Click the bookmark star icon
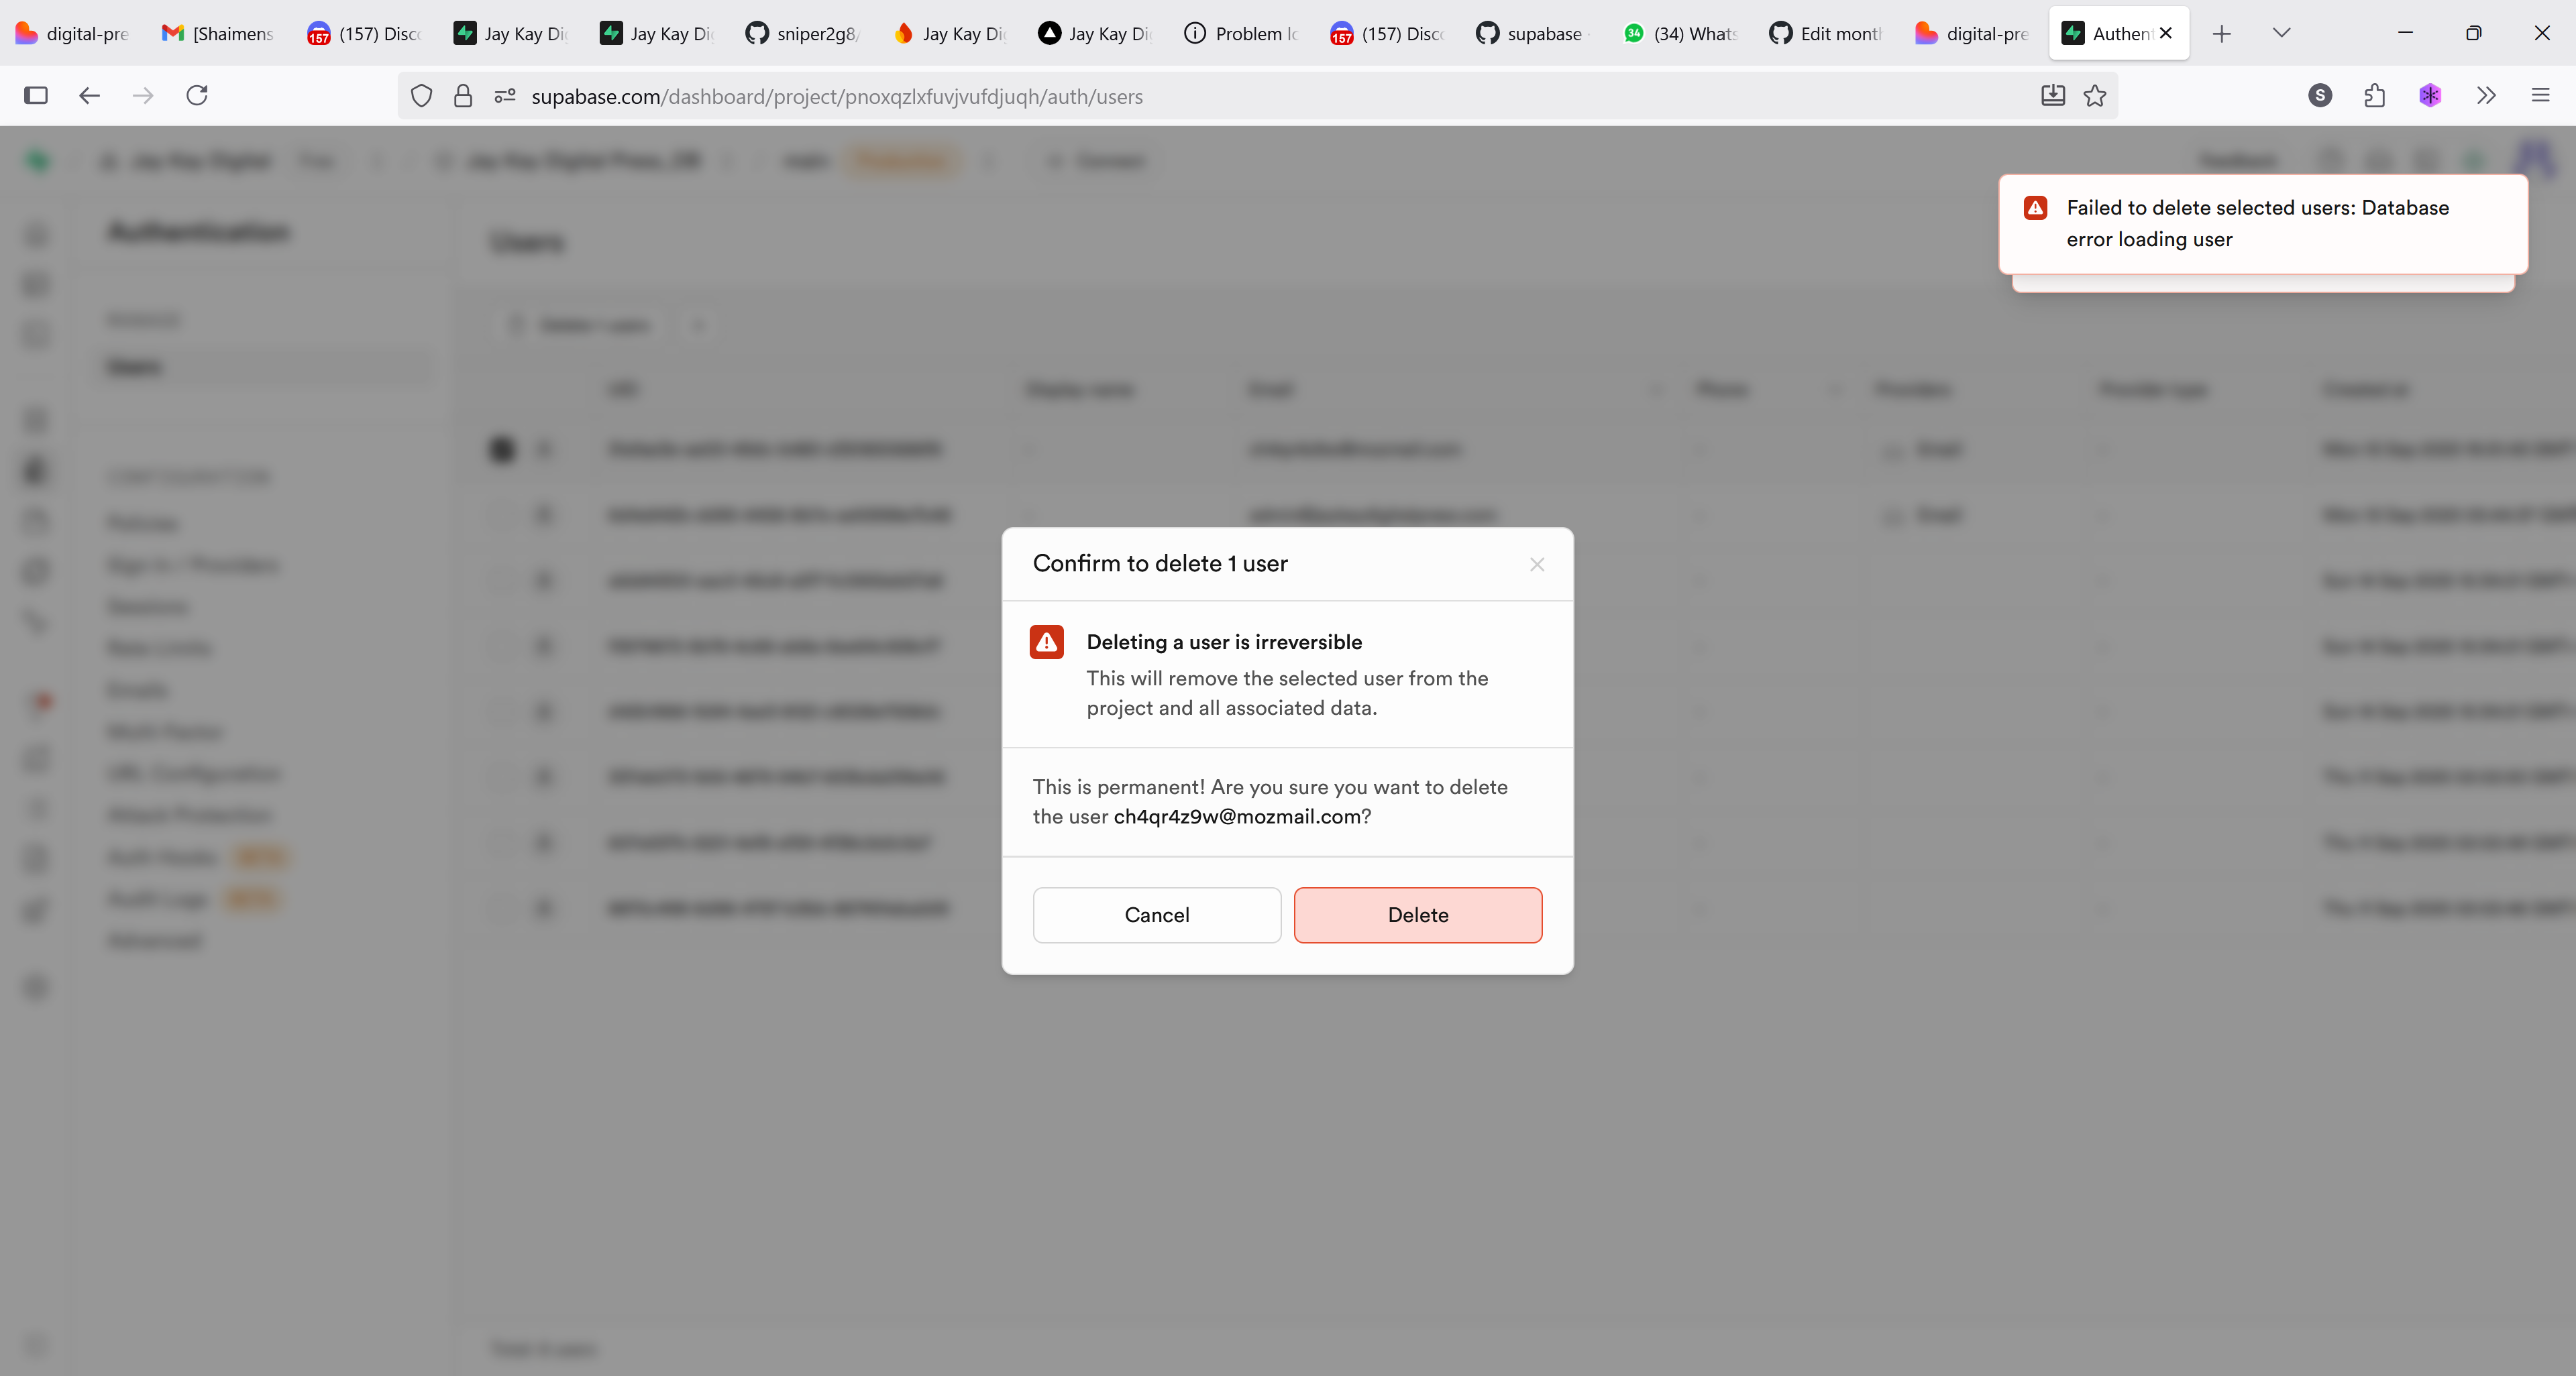 pos(2094,96)
